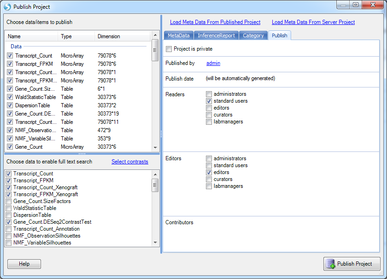The width and height of the screenshot is (387, 279).
Task: Click the Publish Project button
Action: (352, 264)
